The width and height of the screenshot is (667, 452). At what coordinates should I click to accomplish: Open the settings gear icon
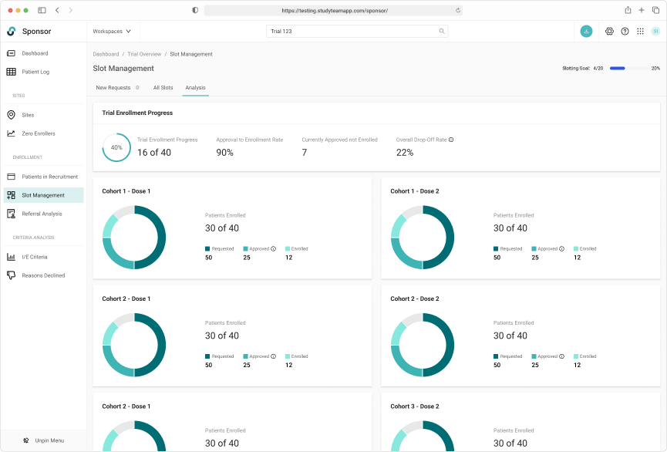(x=610, y=31)
